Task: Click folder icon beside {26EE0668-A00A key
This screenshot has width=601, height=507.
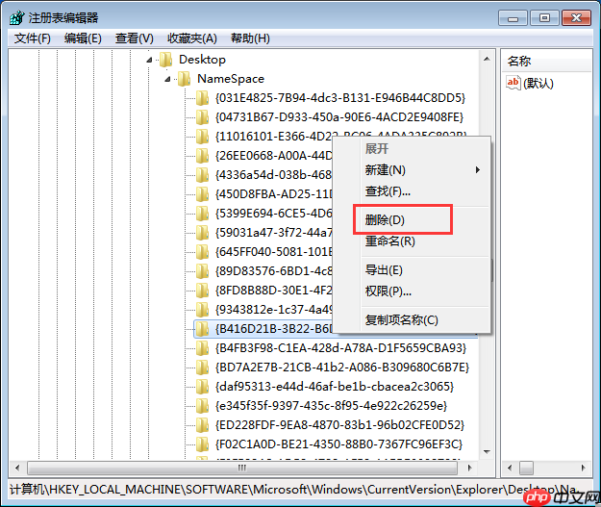Action: (202, 156)
